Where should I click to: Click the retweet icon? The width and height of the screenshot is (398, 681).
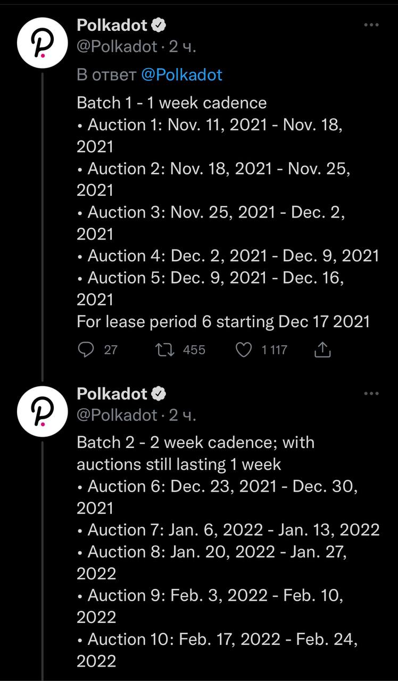pyautogui.click(x=163, y=350)
